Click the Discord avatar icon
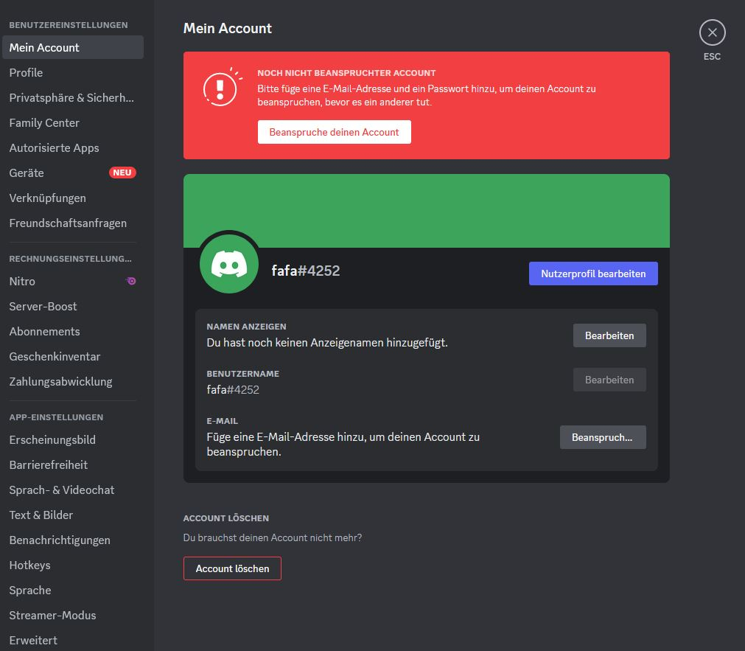 point(229,264)
